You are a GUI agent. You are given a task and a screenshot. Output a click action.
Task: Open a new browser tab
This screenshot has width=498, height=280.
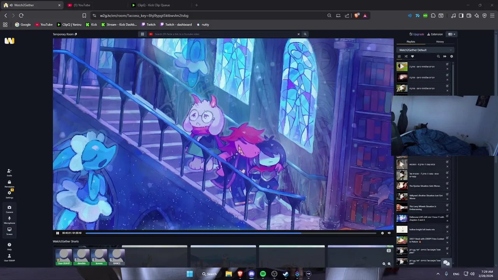[x=196, y=5]
